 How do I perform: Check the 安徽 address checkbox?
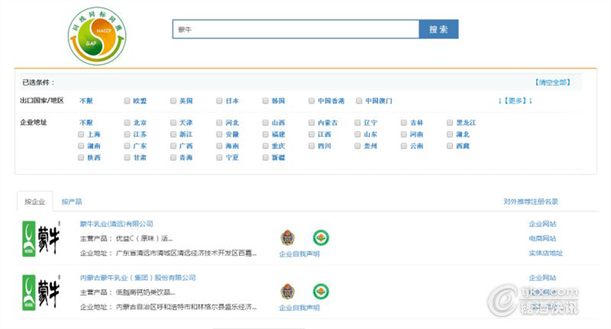click(219, 134)
